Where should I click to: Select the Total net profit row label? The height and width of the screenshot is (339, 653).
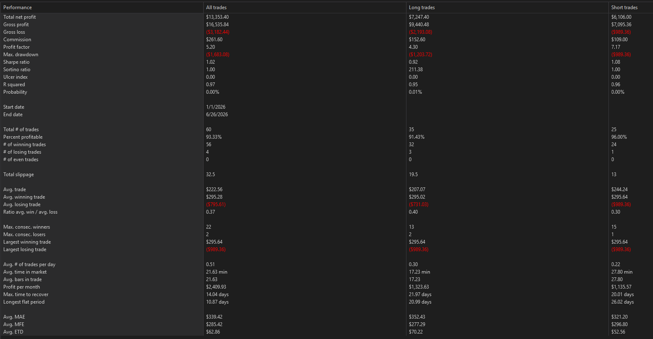(20, 17)
